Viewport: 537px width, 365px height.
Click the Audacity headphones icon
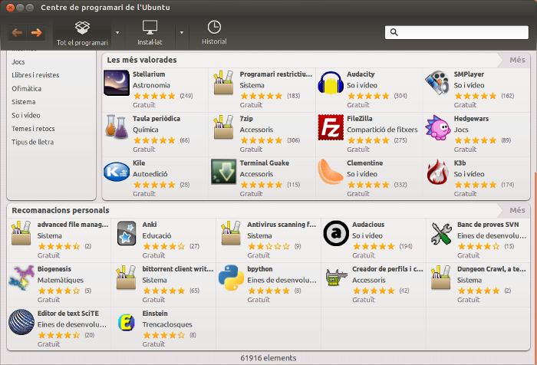click(x=331, y=83)
